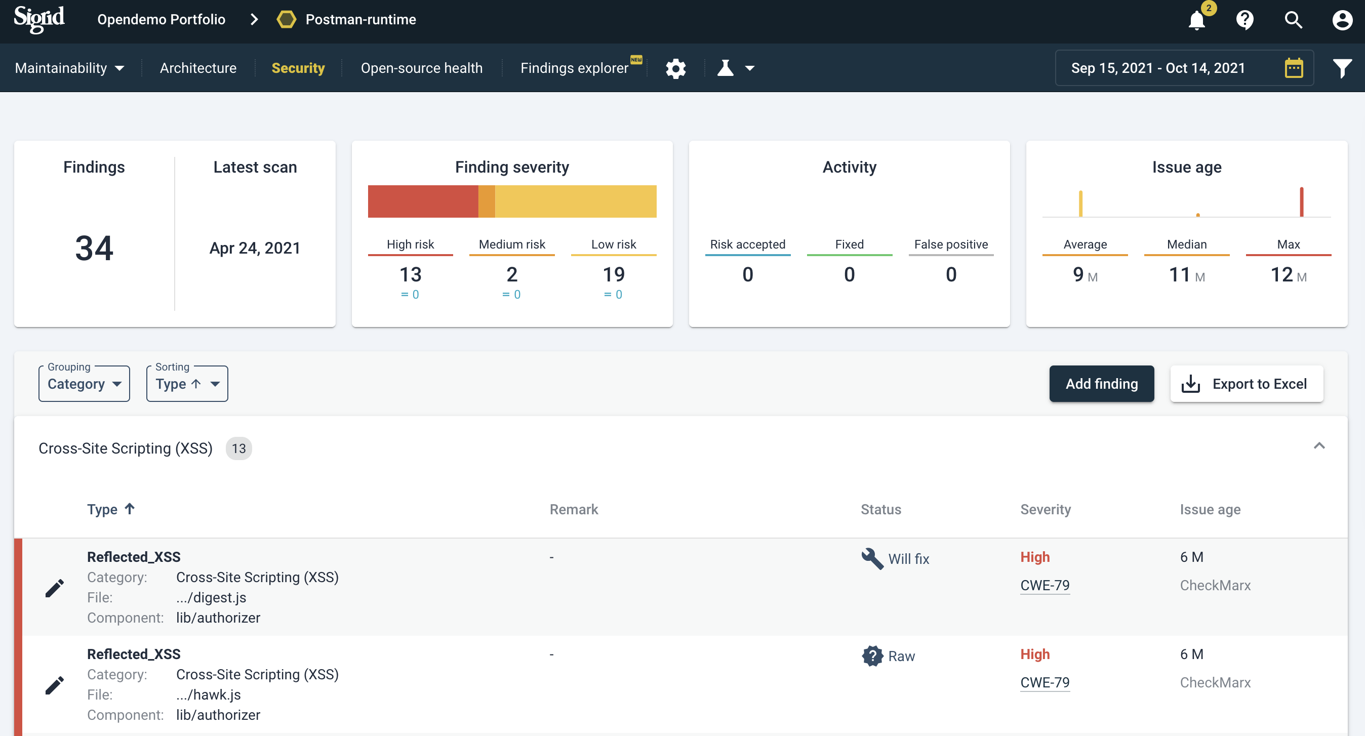Open the security settings gear
Viewport: 1365px width, 736px height.
(675, 68)
